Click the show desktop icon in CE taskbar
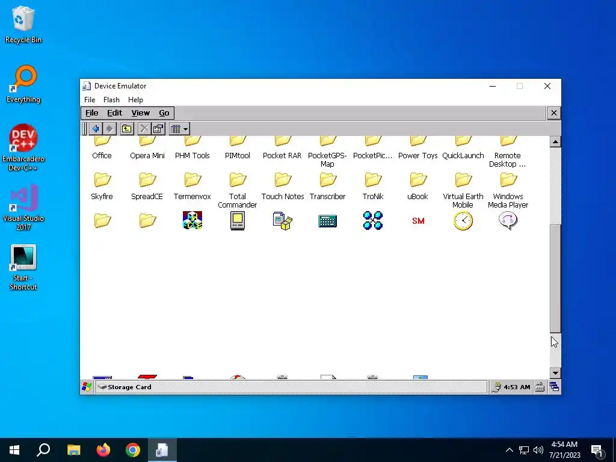Screen dimensions: 616x462 [x=555, y=387]
